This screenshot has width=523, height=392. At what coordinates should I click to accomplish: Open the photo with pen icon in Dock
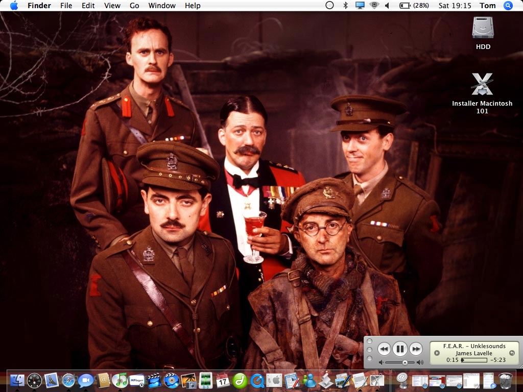click(x=343, y=380)
